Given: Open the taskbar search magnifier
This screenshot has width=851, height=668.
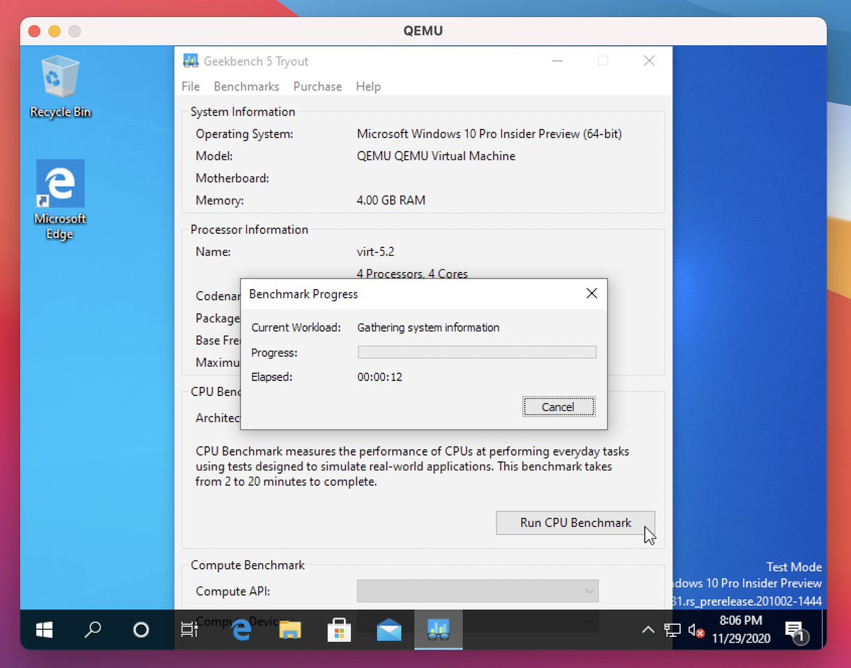Looking at the screenshot, I should pyautogui.click(x=93, y=629).
